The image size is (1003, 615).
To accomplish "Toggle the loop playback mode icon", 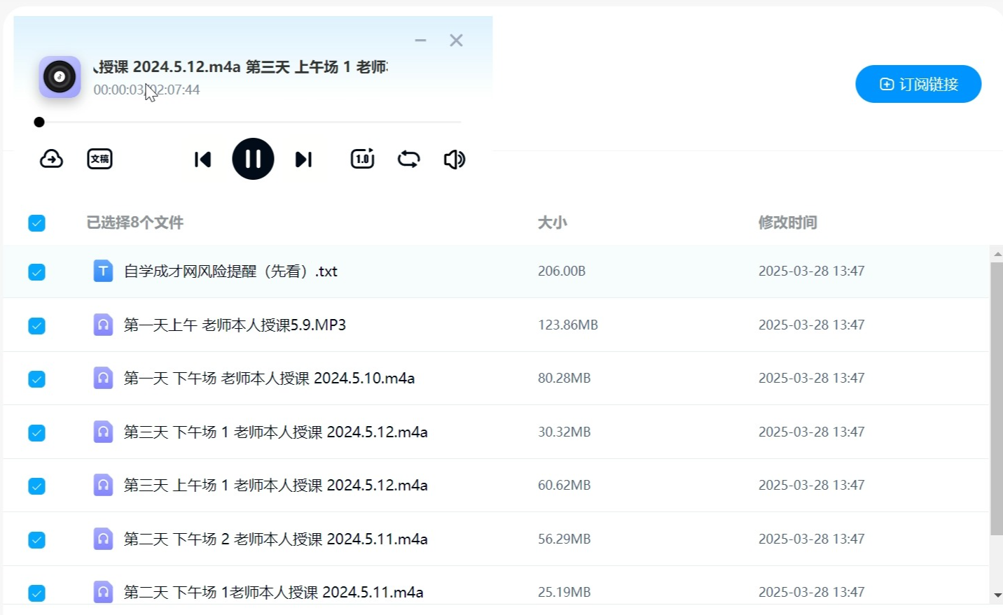I will [x=408, y=159].
